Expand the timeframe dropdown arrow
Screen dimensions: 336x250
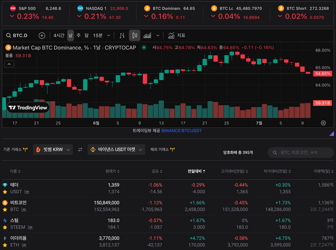pyautogui.click(x=109, y=36)
